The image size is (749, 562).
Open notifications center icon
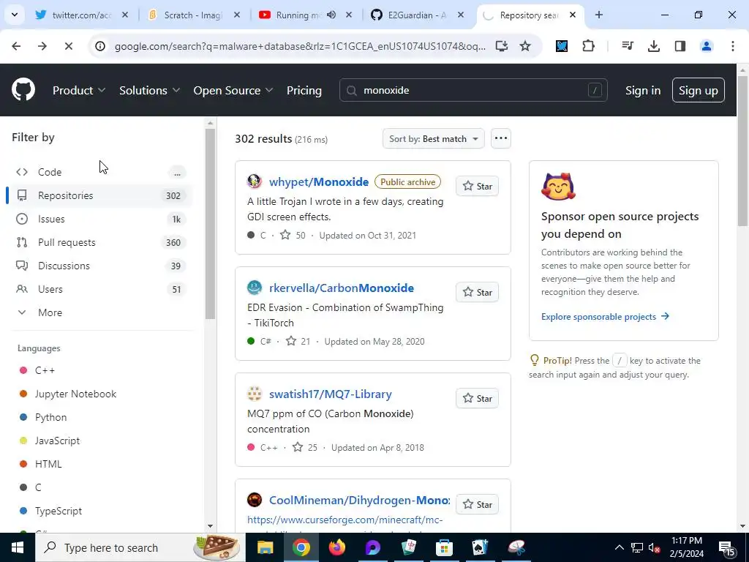tap(726, 547)
